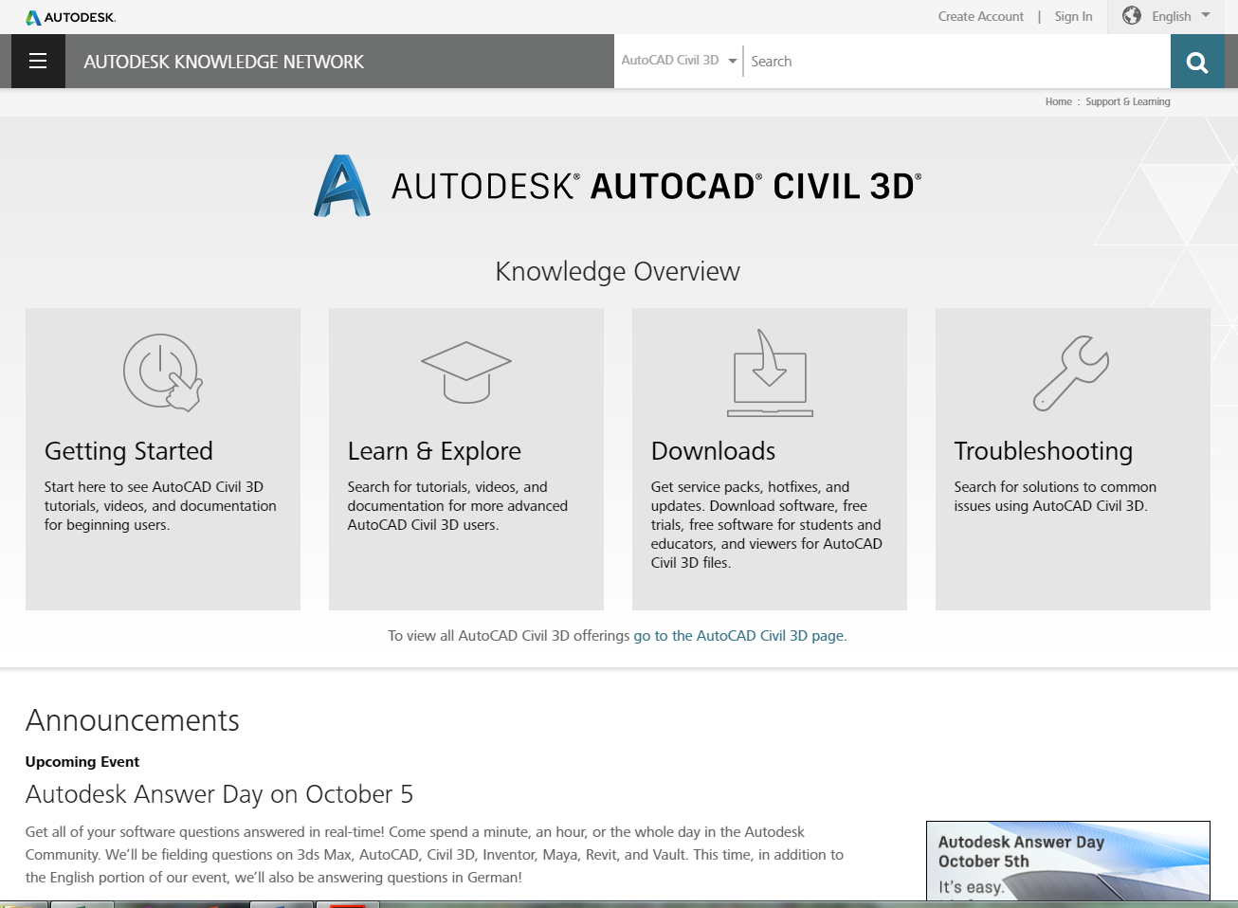Open the Getting Started heading

coord(129,451)
